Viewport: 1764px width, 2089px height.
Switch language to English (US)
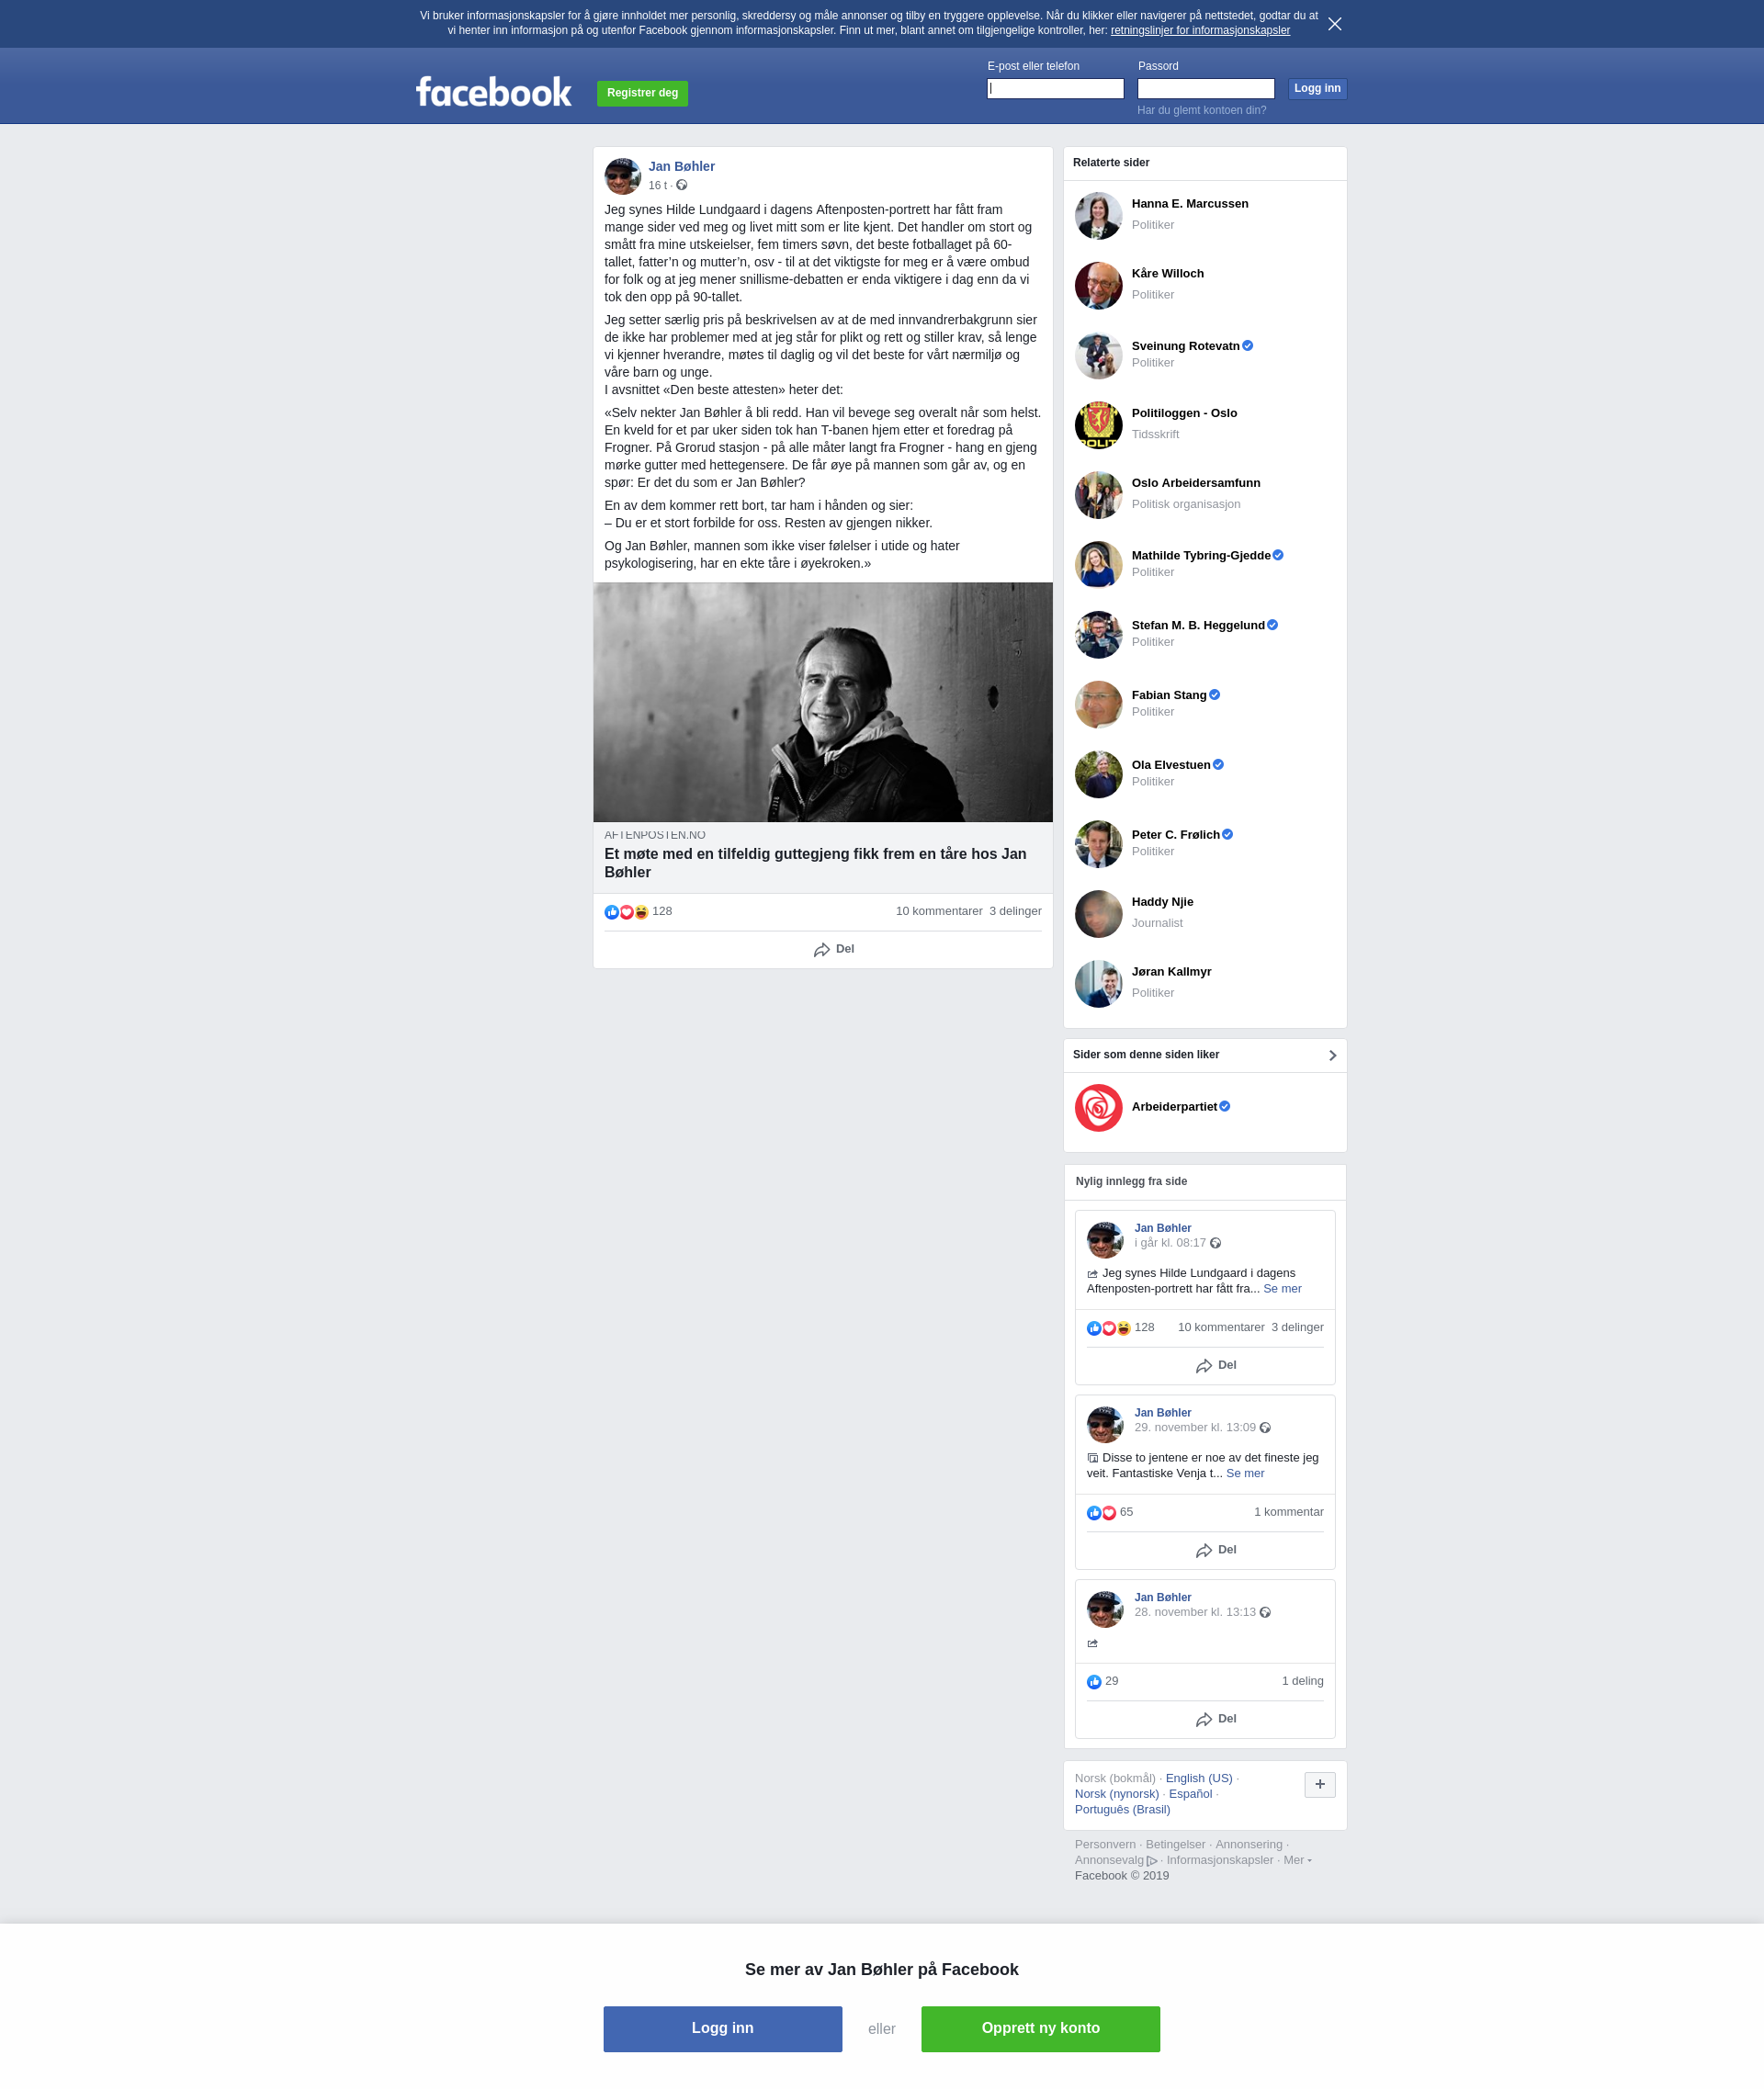tap(1198, 1778)
